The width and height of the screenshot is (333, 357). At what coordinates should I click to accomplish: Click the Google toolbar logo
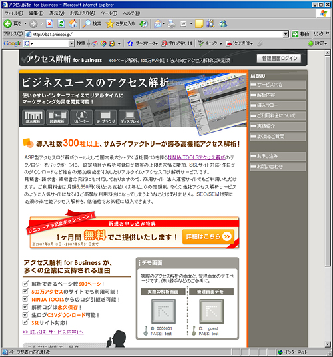[x=13, y=43]
